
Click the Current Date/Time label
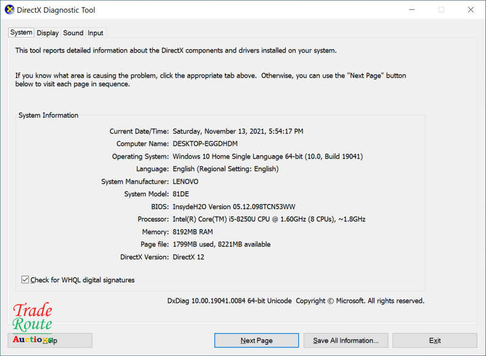coord(139,131)
